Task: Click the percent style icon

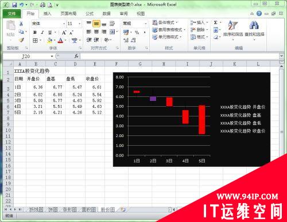Action: [137, 33]
